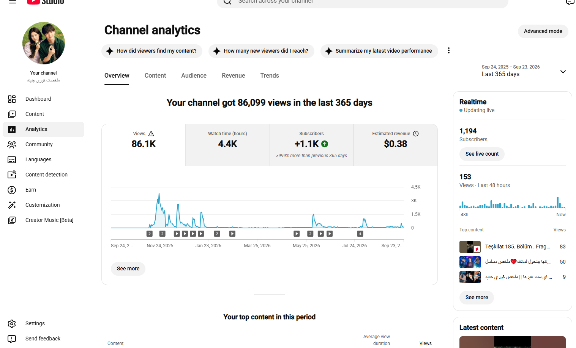Click the 'Your channel' label
Screen dimensions: 576x348
point(43,73)
